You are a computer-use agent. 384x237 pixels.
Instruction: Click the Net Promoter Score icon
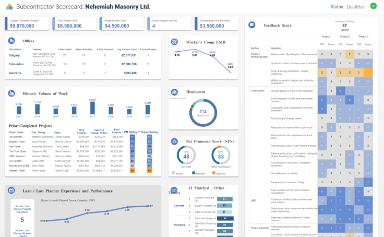174,141
